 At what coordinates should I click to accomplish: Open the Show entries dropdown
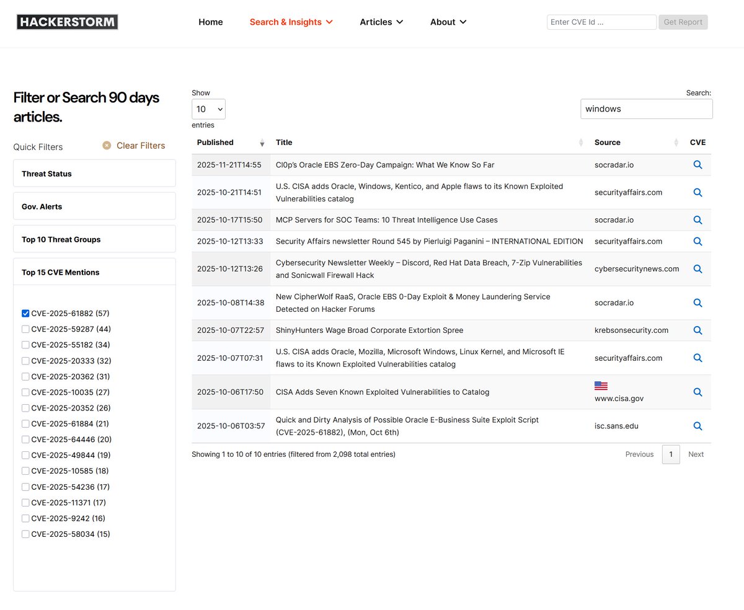point(208,109)
